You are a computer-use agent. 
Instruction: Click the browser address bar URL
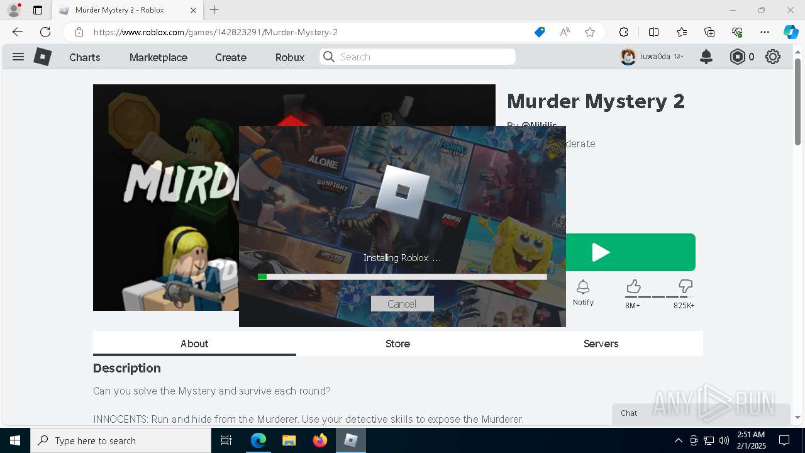click(216, 32)
